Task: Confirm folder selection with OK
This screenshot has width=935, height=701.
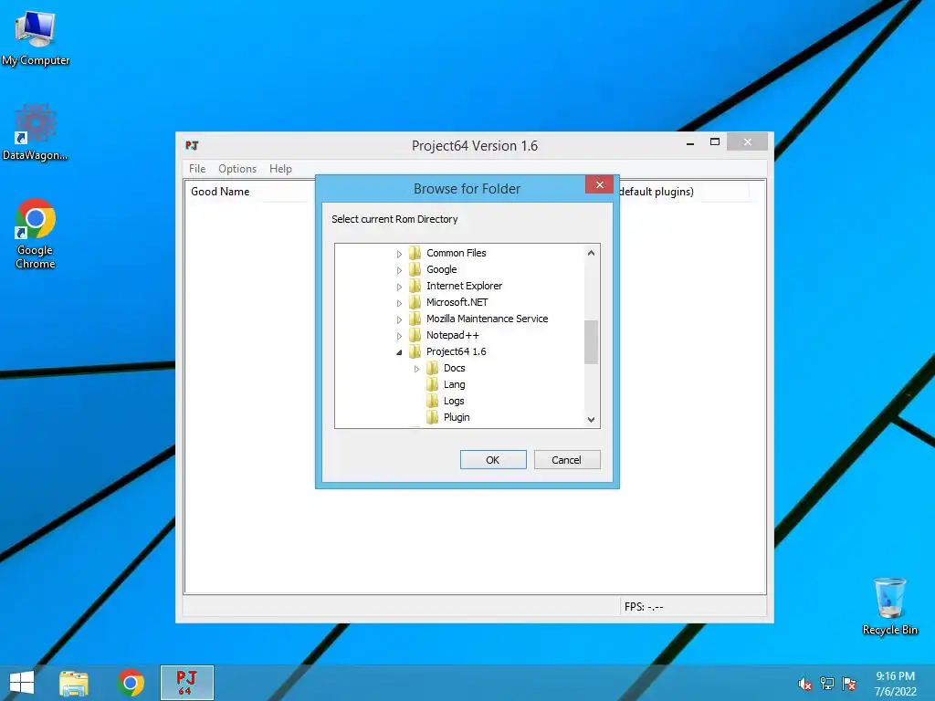Action: (493, 460)
